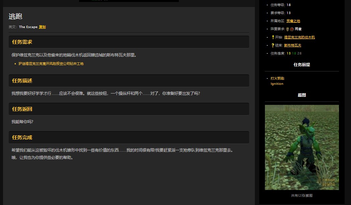Click the Ignition English quest name
Screen dimensions: 351x205
tap(277, 84)
